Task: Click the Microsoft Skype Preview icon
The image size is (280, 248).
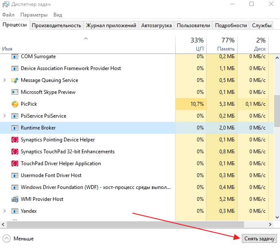Action: [x=15, y=92]
